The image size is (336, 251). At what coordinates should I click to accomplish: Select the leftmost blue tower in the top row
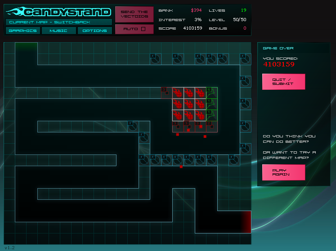(x=155, y=59)
